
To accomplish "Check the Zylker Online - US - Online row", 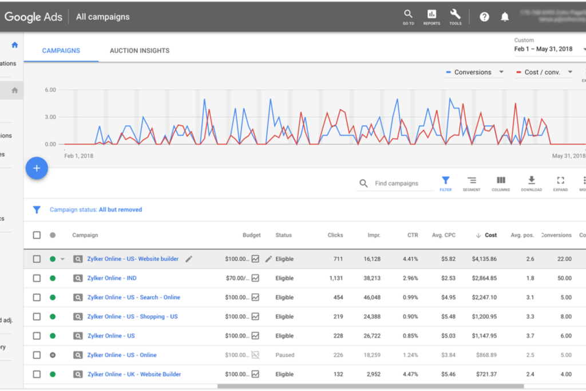I will (37, 355).
